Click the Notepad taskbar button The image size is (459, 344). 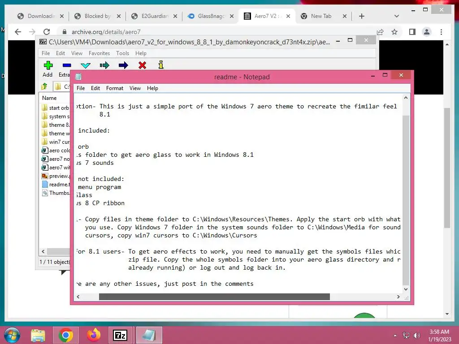pyautogui.click(x=149, y=335)
